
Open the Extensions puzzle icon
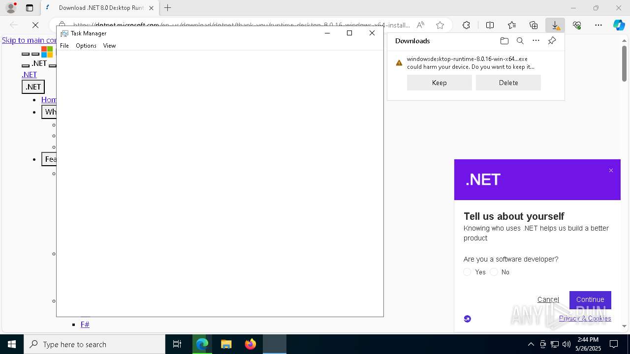click(466, 25)
